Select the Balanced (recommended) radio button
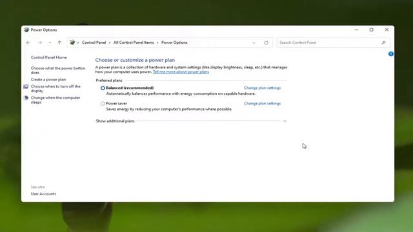This screenshot has width=413, height=232. (x=103, y=88)
